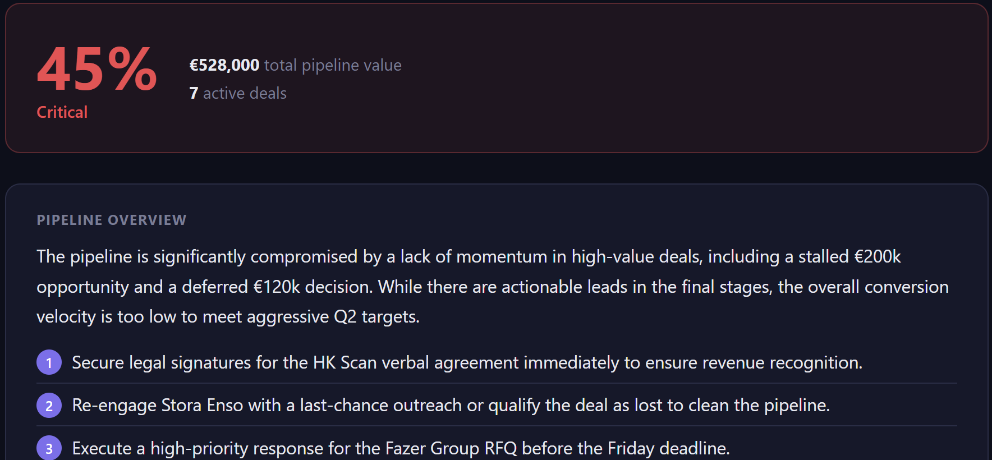The image size is (992, 460).
Task: Click the purple number 3 badge
Action: [x=49, y=448]
